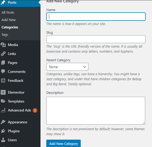Click the Pages icon in sidebar

click(3, 63)
